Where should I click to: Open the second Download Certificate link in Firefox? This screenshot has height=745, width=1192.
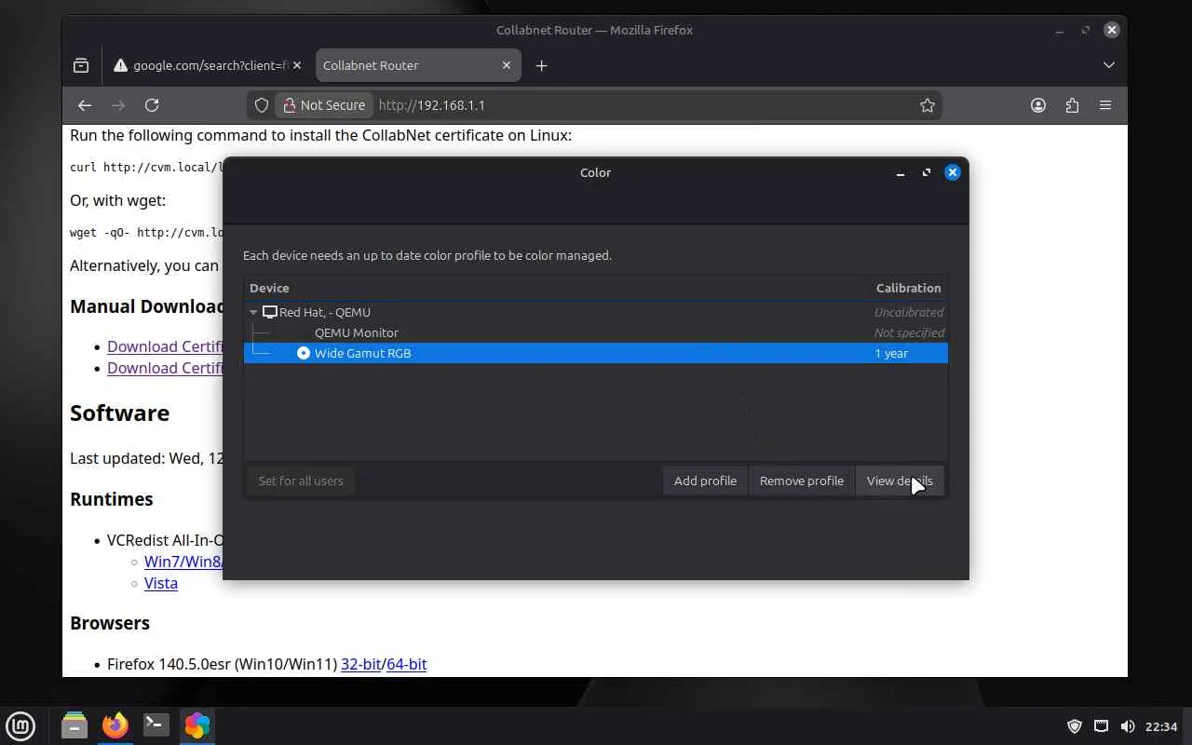point(165,368)
